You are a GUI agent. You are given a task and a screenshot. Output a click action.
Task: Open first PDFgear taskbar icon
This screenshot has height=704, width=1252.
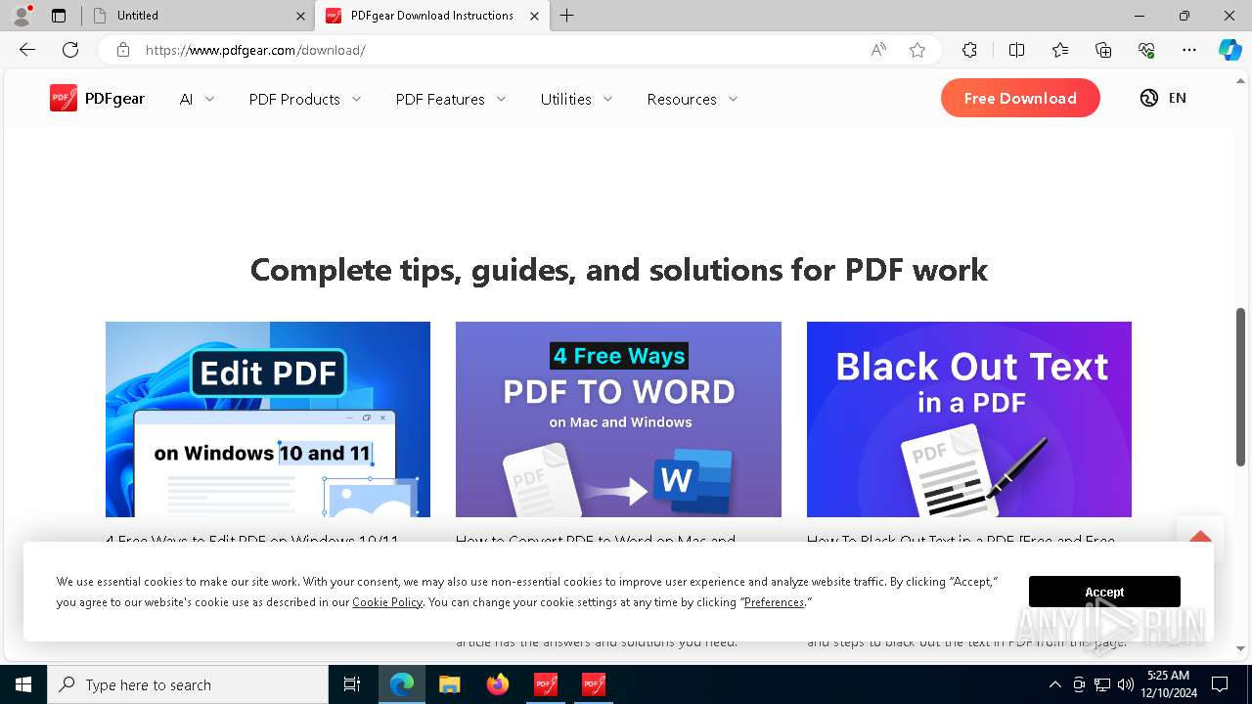click(x=546, y=684)
